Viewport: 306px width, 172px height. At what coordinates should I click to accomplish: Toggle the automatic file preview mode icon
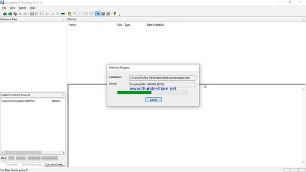click(x=98, y=14)
